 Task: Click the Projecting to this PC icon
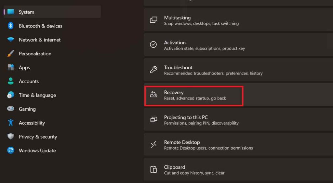153,120
